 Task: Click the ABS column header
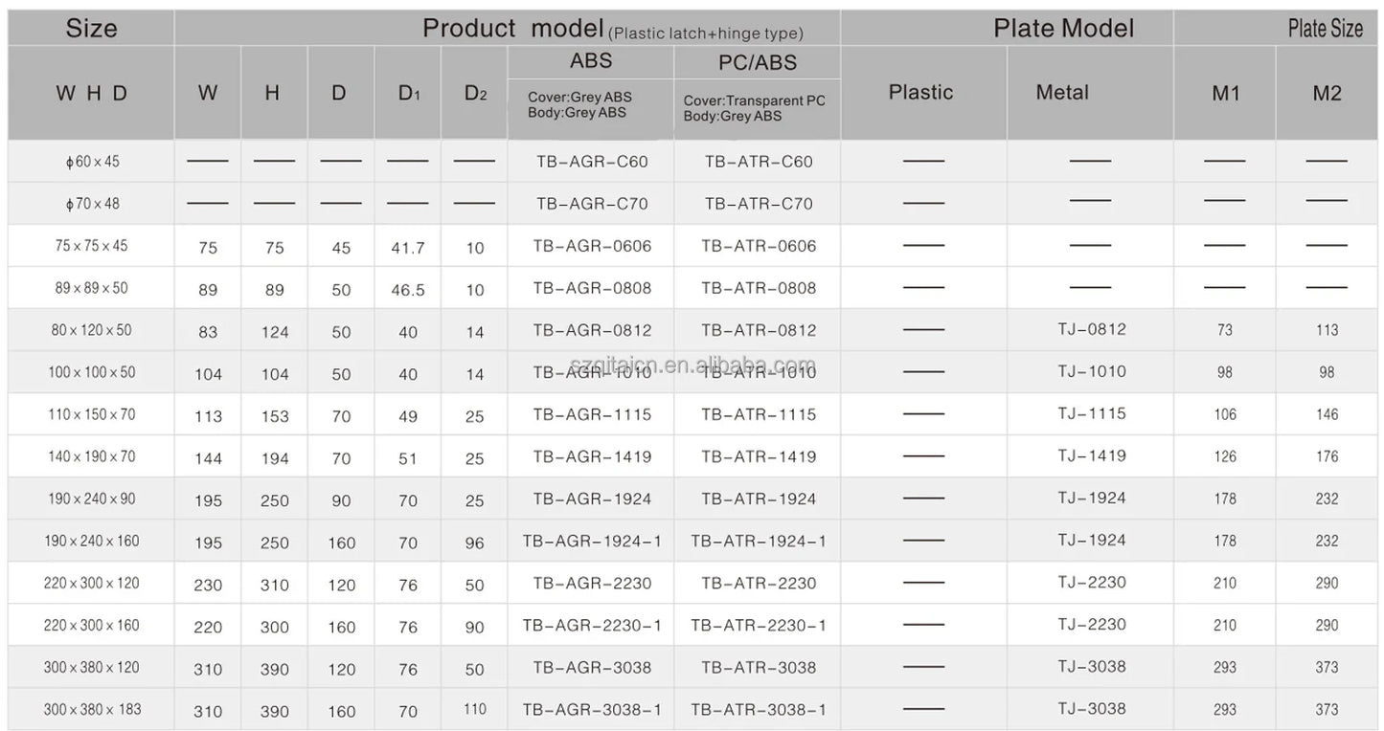point(591,61)
